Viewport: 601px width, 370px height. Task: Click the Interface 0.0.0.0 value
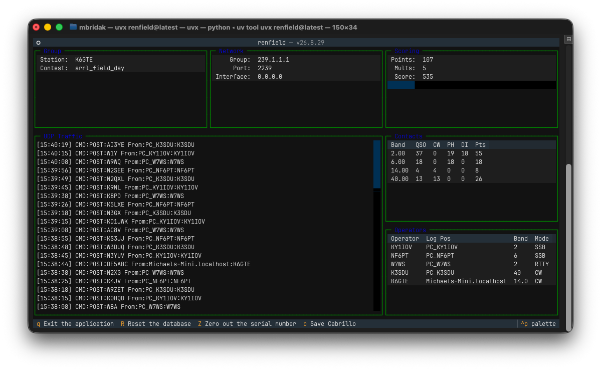point(270,77)
